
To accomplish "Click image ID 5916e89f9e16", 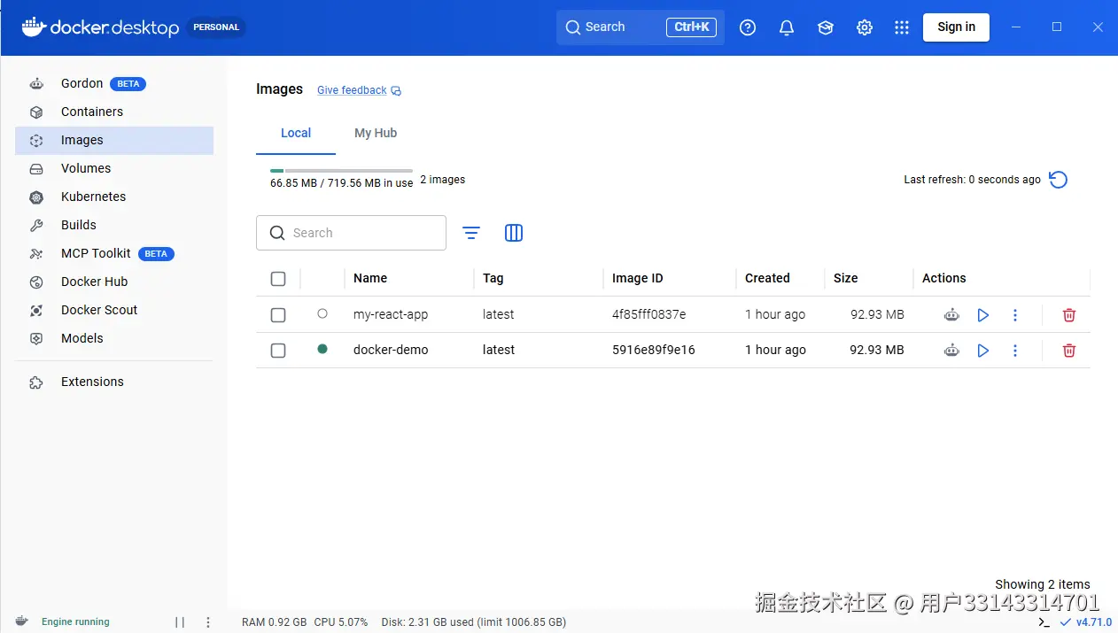I will 654,350.
